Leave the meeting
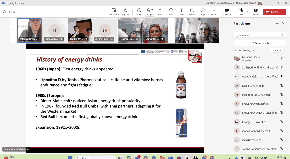Viewport: 290px width, 159px height. coord(272,12)
